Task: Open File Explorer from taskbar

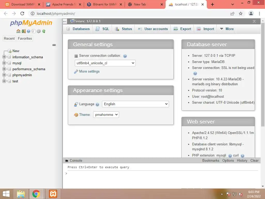Action: coord(21,194)
